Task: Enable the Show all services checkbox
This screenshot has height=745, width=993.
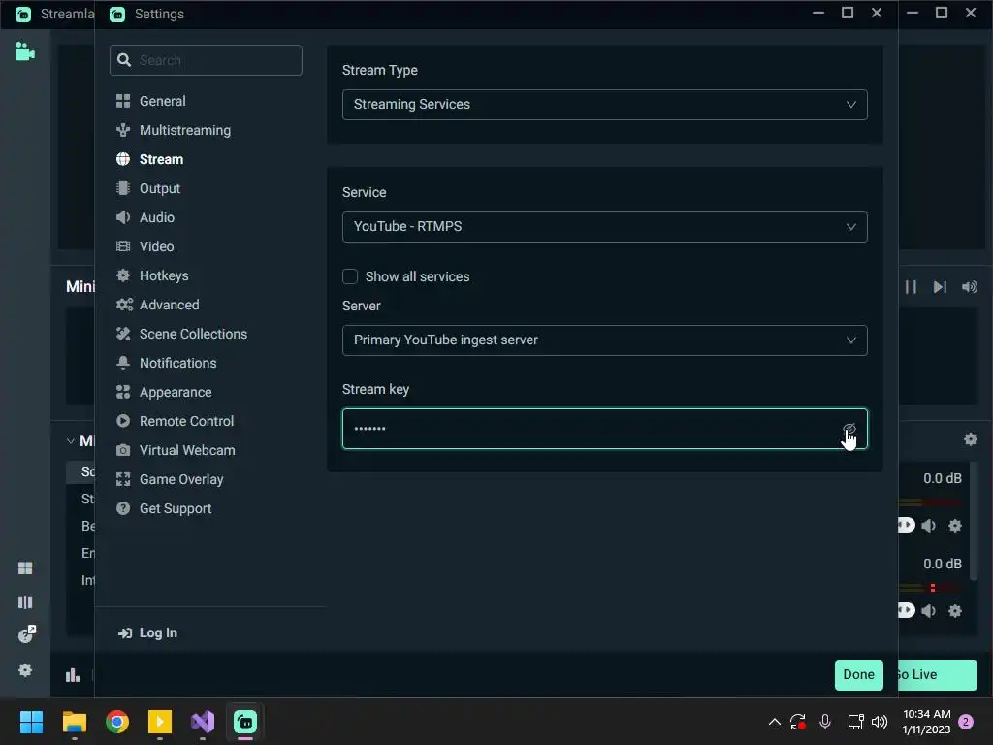Action: pyautogui.click(x=350, y=276)
